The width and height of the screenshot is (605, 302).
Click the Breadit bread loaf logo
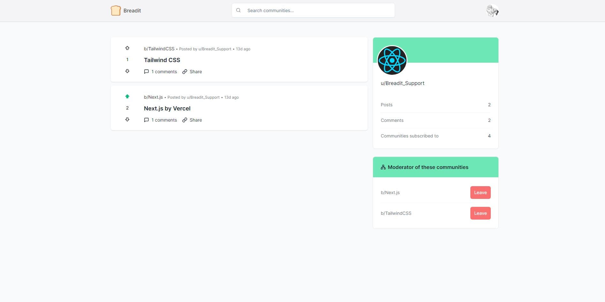[116, 10]
